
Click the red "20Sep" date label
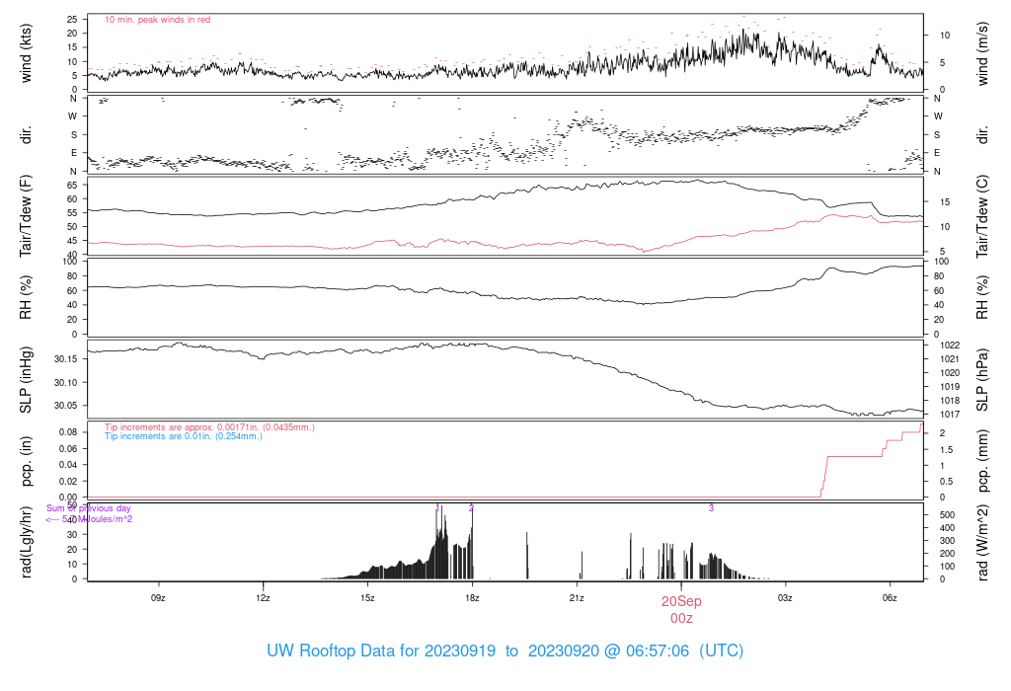coord(681,601)
